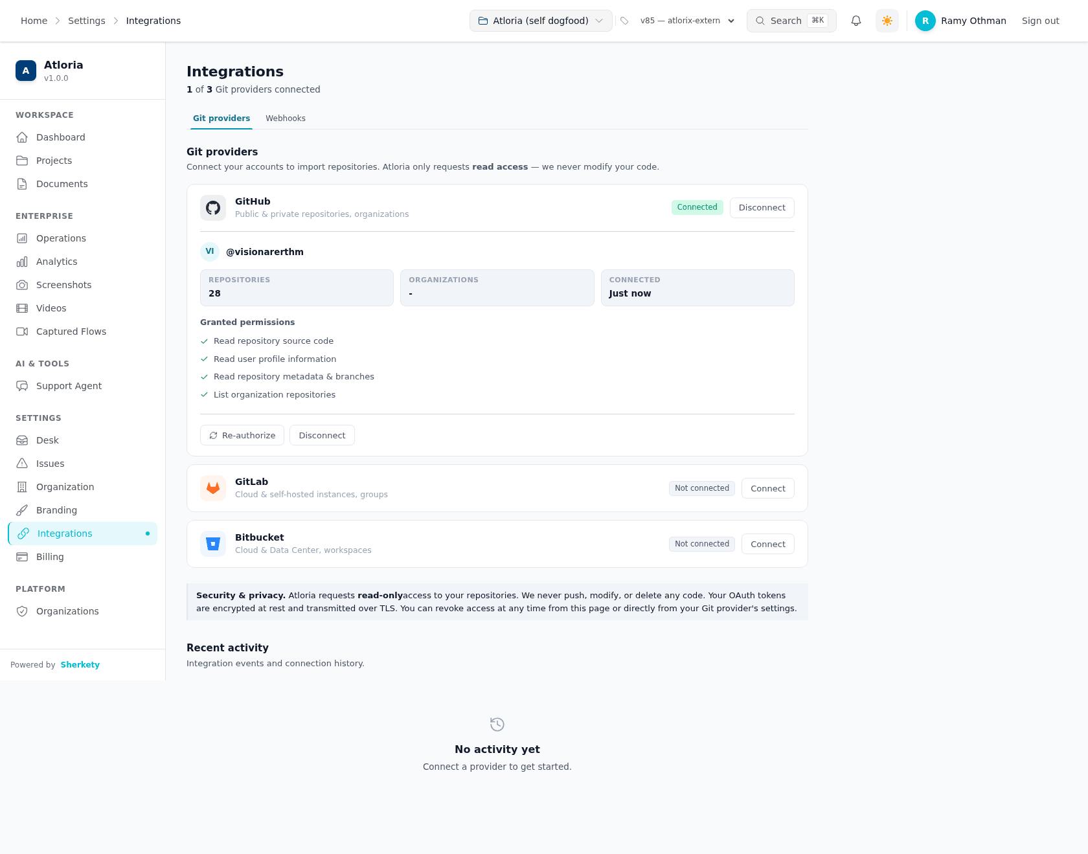The width and height of the screenshot is (1088, 854).
Task: Click the recent activity history clock icon
Action: 497,724
